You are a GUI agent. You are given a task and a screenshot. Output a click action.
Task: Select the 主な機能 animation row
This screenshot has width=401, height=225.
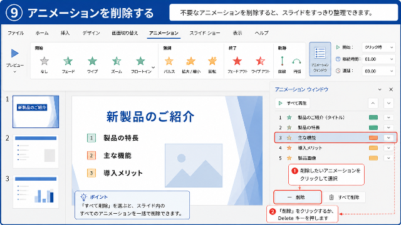click(x=336, y=137)
